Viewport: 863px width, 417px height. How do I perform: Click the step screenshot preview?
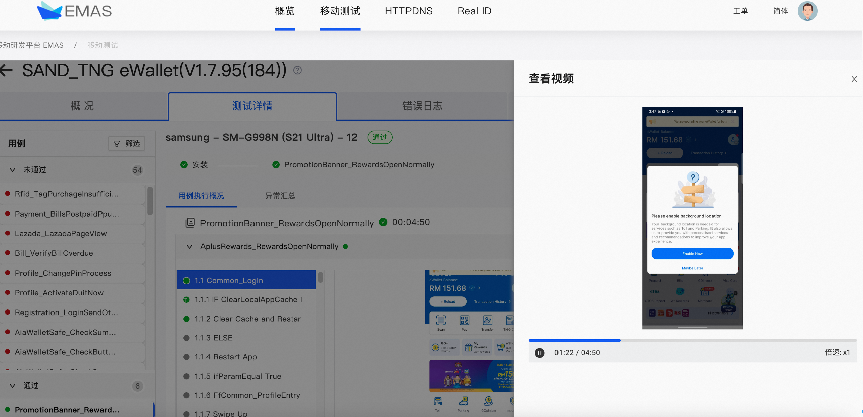[x=469, y=342]
